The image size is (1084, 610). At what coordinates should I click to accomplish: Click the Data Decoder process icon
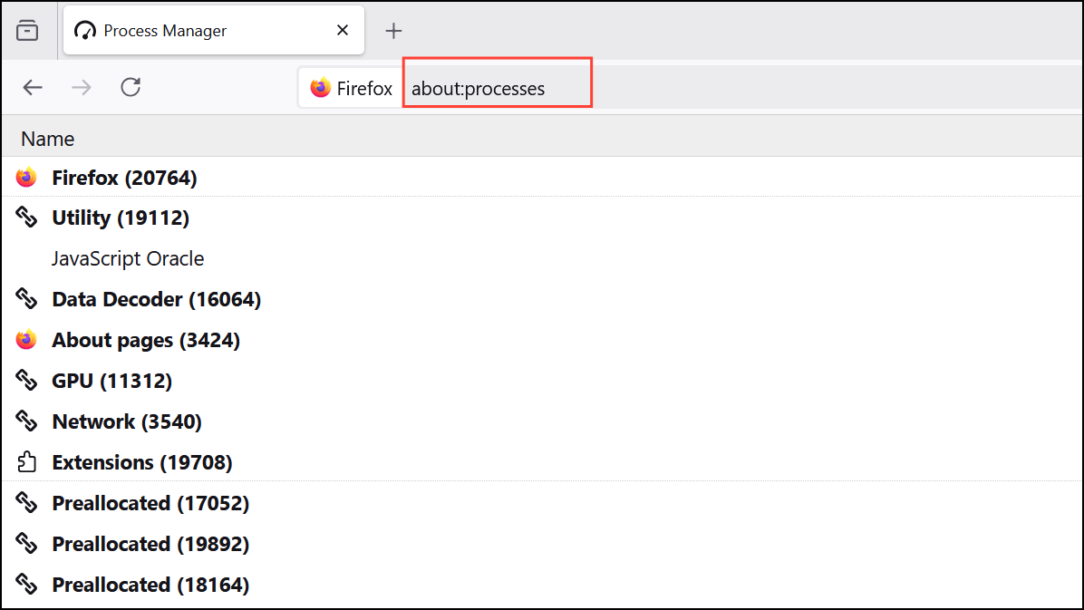pyautogui.click(x=25, y=299)
